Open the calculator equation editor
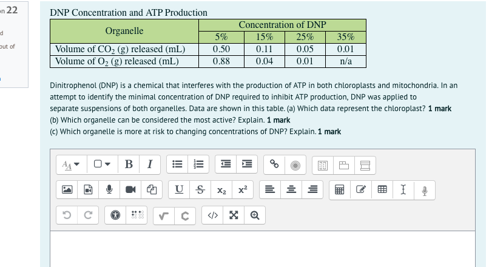This screenshot has height=267, width=489. (x=340, y=190)
